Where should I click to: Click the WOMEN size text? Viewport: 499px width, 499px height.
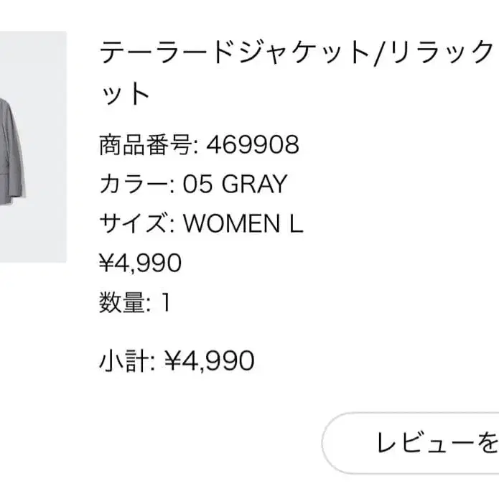tap(231, 225)
